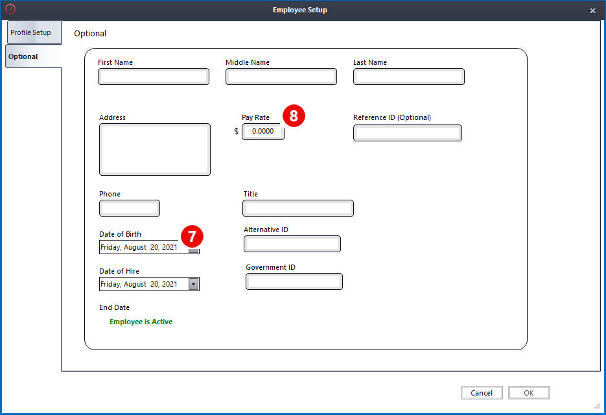Open the Date of Birth date picker
Viewport: 606px width, 415px height.
(194, 247)
